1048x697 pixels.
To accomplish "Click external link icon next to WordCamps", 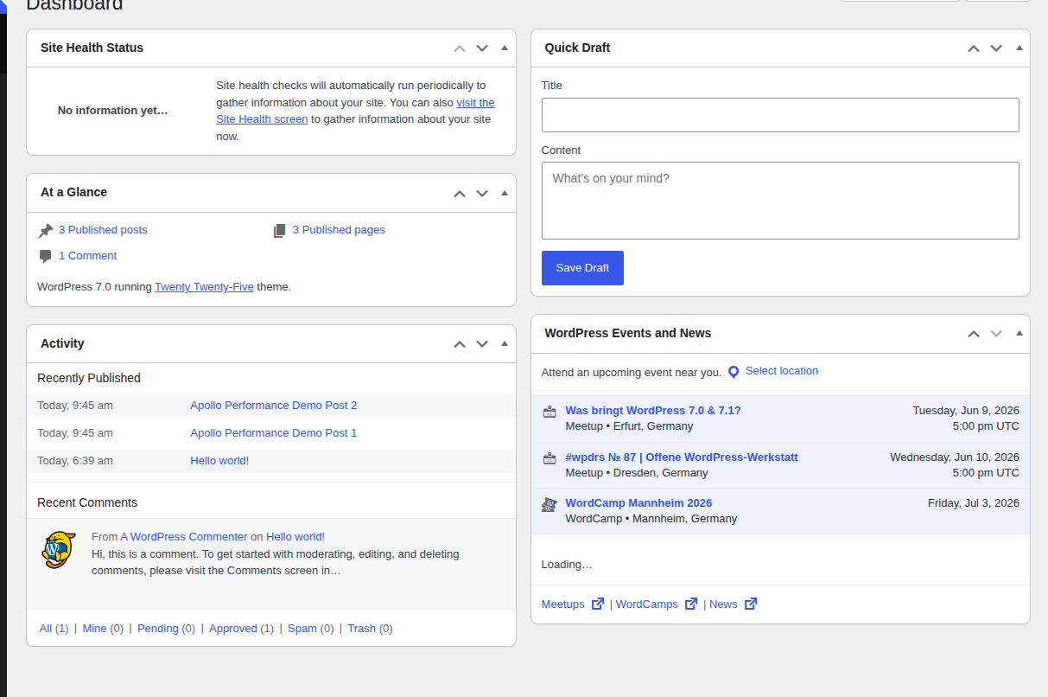I will click(x=691, y=604).
